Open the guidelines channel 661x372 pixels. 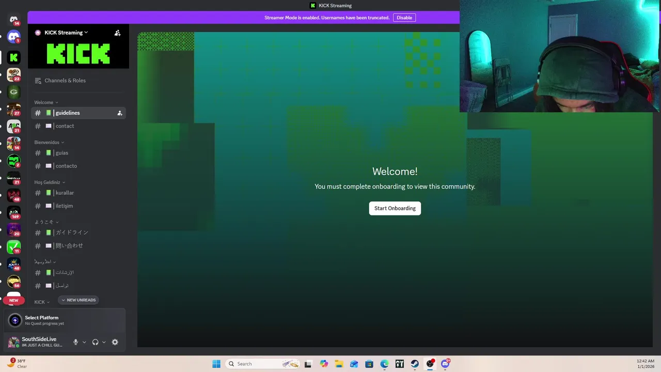78,113
